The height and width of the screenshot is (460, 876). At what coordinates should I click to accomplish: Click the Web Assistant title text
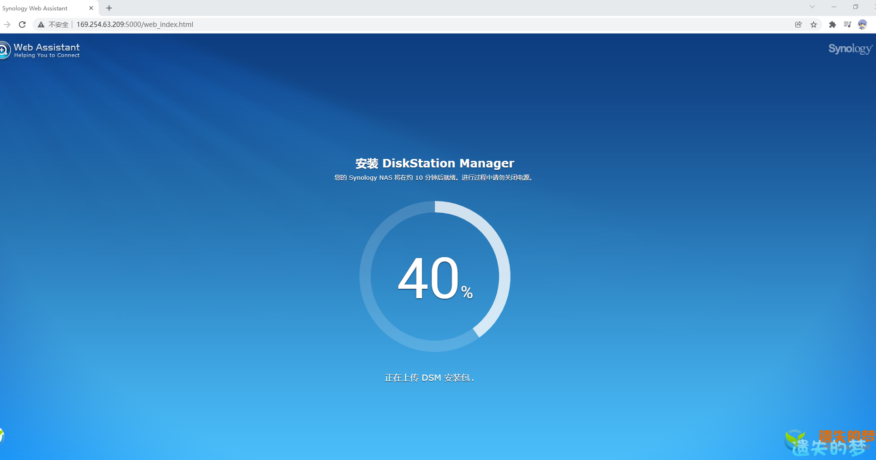pyautogui.click(x=47, y=47)
